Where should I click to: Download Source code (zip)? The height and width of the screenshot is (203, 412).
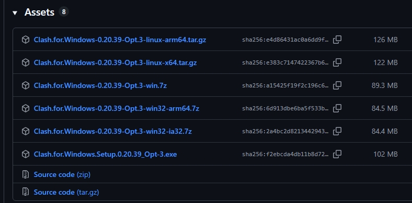coord(62,174)
